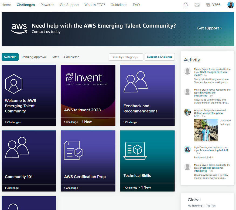Click Anupam Dasgupta's avatar in Activity
The height and width of the screenshot is (210, 236).
pyautogui.click(x=187, y=112)
